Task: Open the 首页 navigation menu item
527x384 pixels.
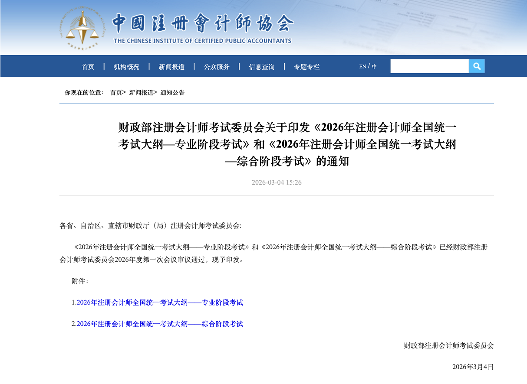Action: tap(88, 67)
